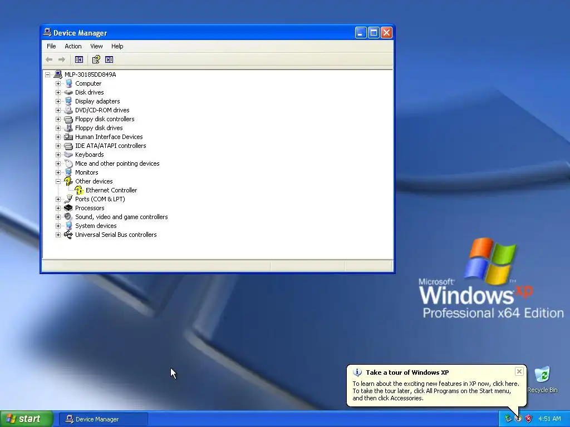Click the leftmost green system tray icon
Screen dimensions: 570x427
click(x=508, y=419)
